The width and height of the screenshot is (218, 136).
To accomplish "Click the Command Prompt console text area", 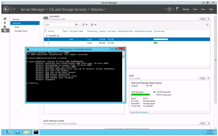I will [74, 77].
